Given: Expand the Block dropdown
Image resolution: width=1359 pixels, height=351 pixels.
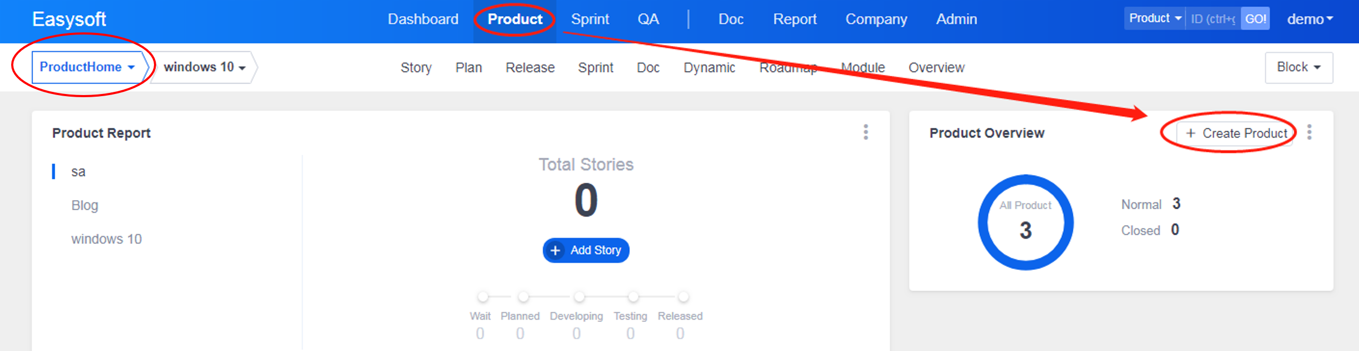Looking at the screenshot, I should coord(1298,67).
